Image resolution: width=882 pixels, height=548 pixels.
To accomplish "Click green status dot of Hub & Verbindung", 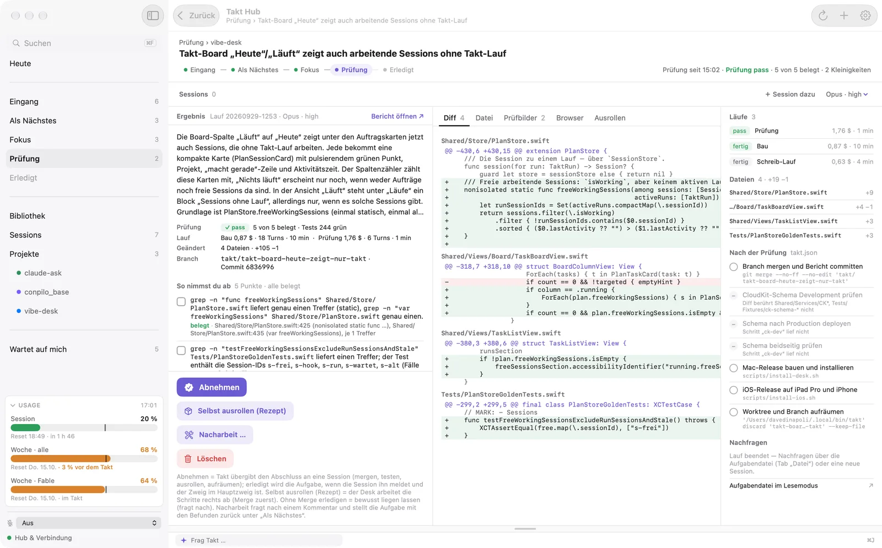I will coord(9,538).
